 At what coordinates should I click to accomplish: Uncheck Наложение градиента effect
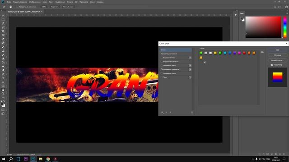[162, 69]
